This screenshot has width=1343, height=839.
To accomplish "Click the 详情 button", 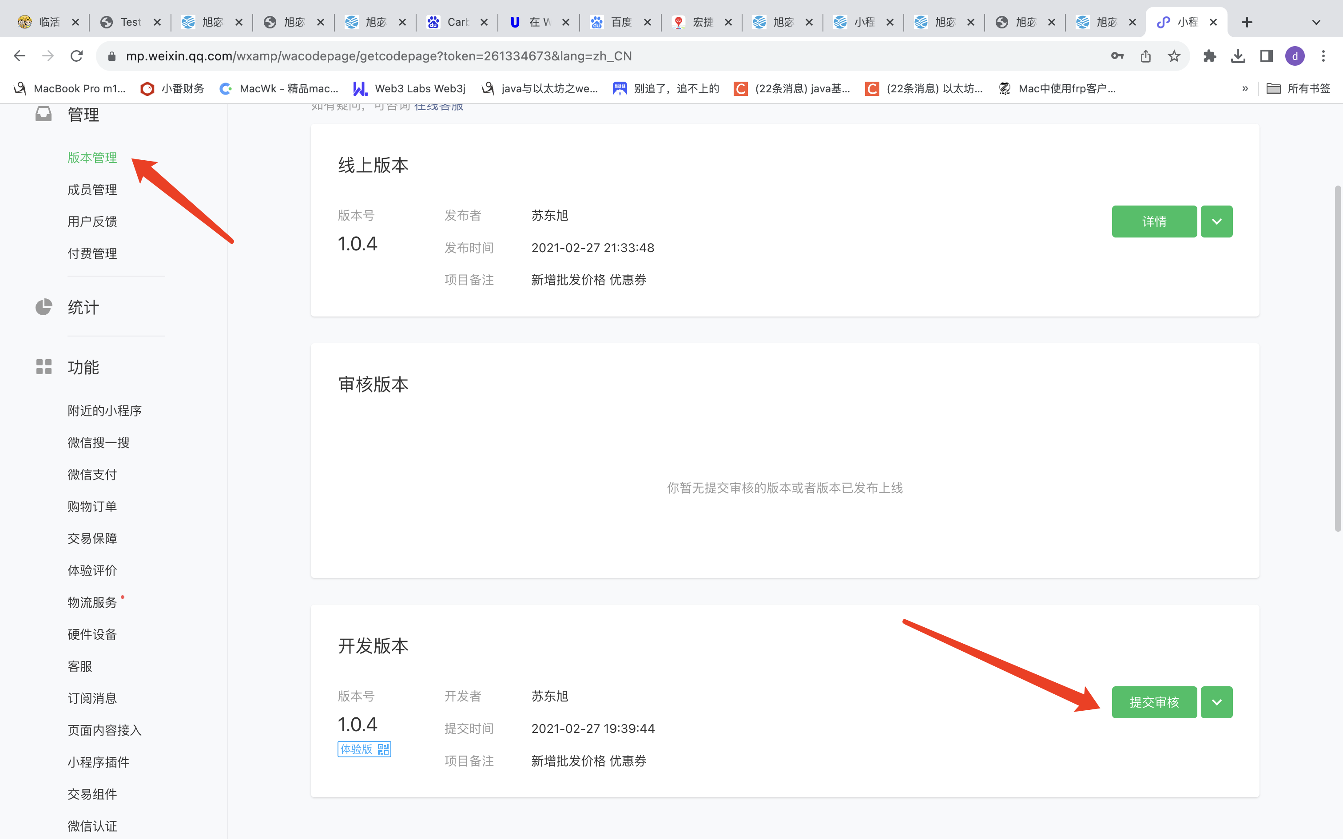I will (x=1154, y=222).
